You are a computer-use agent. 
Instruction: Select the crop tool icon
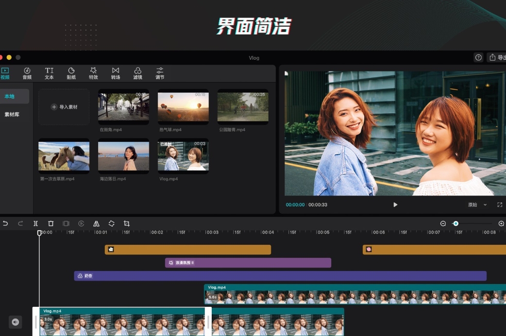(x=127, y=223)
